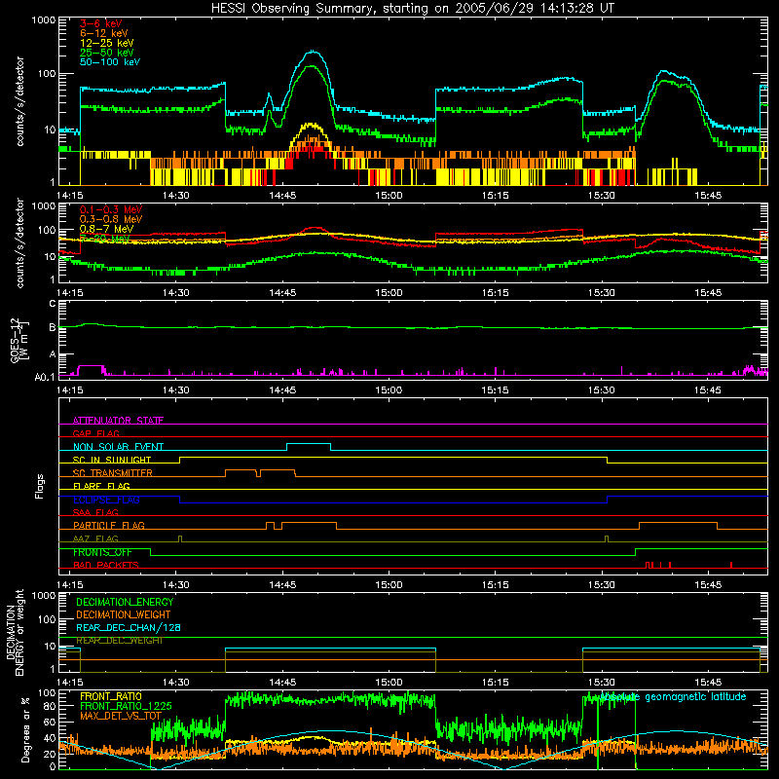The height and width of the screenshot is (779, 779).
Task: Click the 0.3-0.8 MeV legend label
Action: point(111,219)
